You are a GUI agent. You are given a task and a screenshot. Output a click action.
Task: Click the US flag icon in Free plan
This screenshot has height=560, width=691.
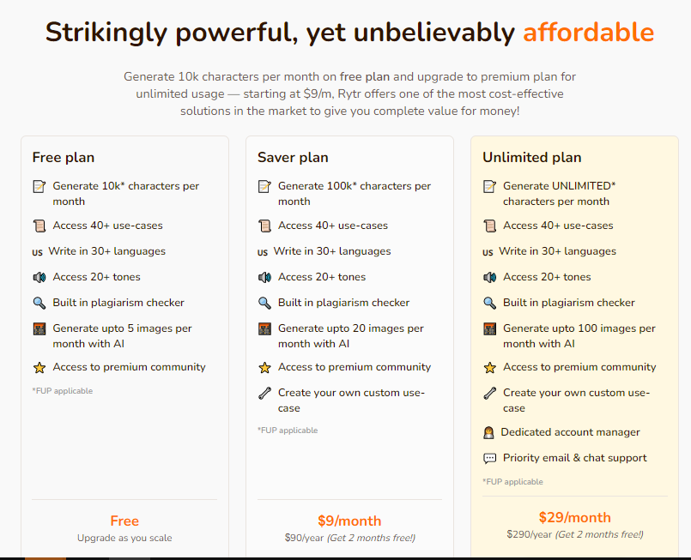(x=37, y=252)
